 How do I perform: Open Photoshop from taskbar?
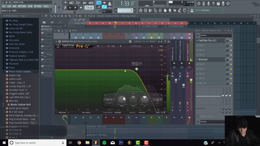pos(121,143)
